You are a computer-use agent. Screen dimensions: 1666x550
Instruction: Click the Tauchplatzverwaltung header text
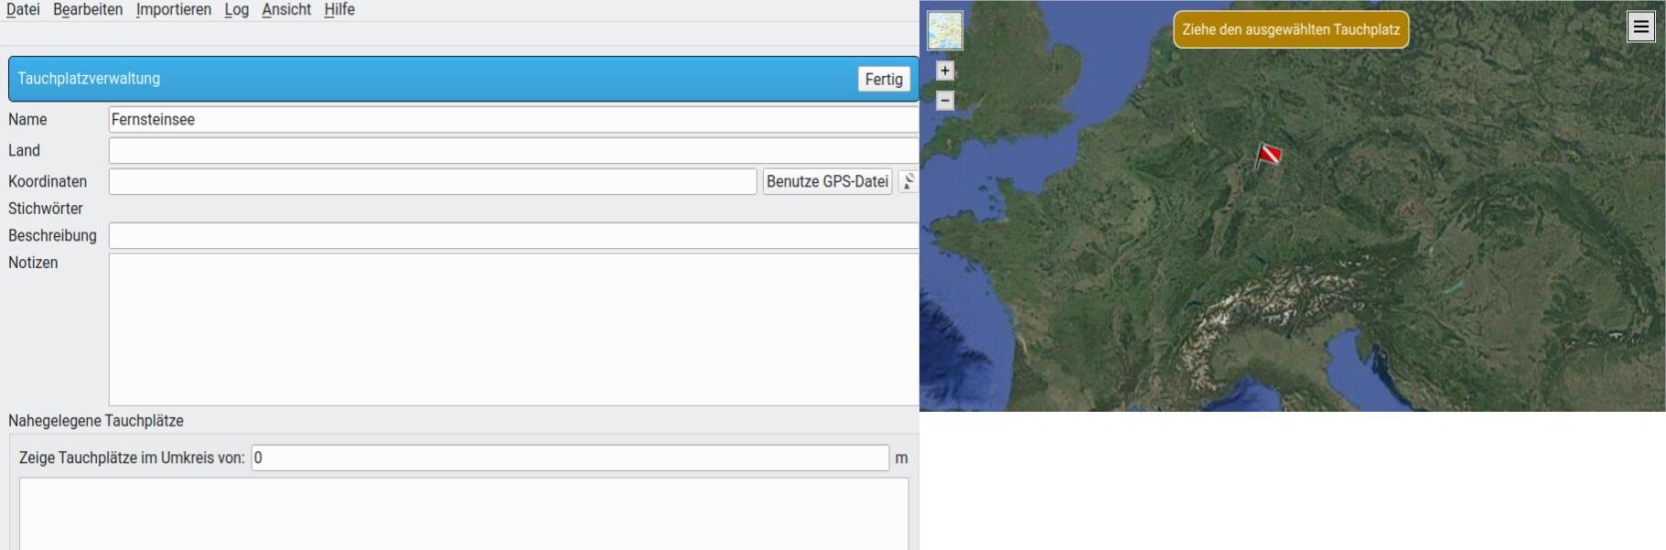pos(89,79)
